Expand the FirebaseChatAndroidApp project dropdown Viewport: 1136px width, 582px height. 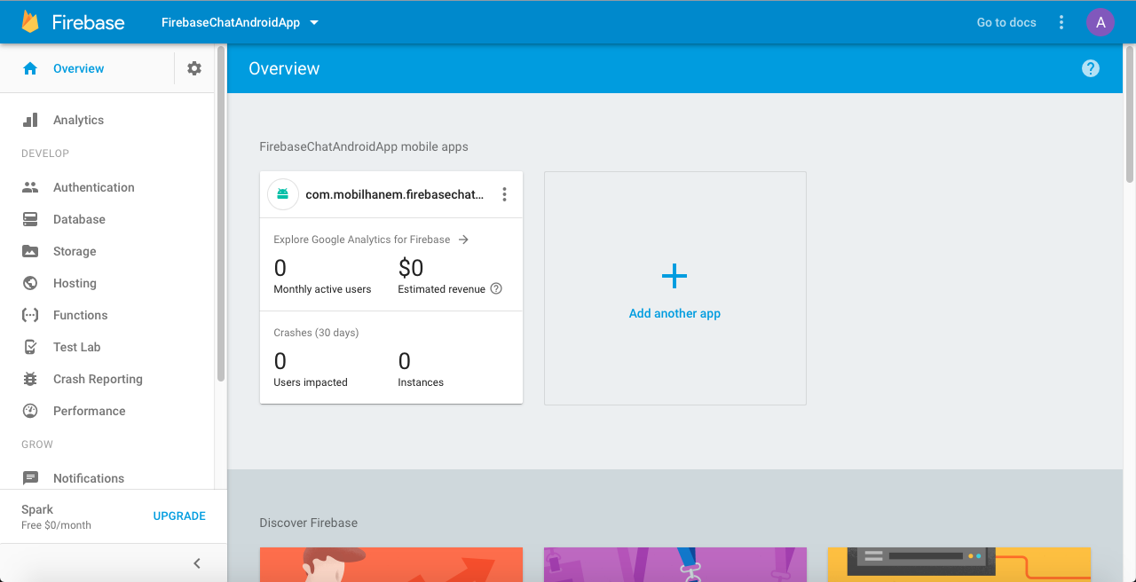point(314,23)
